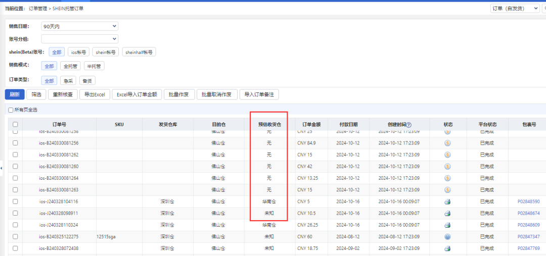Tick the 所有页全选 checkbox
The height and width of the screenshot is (256, 546).
click(x=11, y=110)
